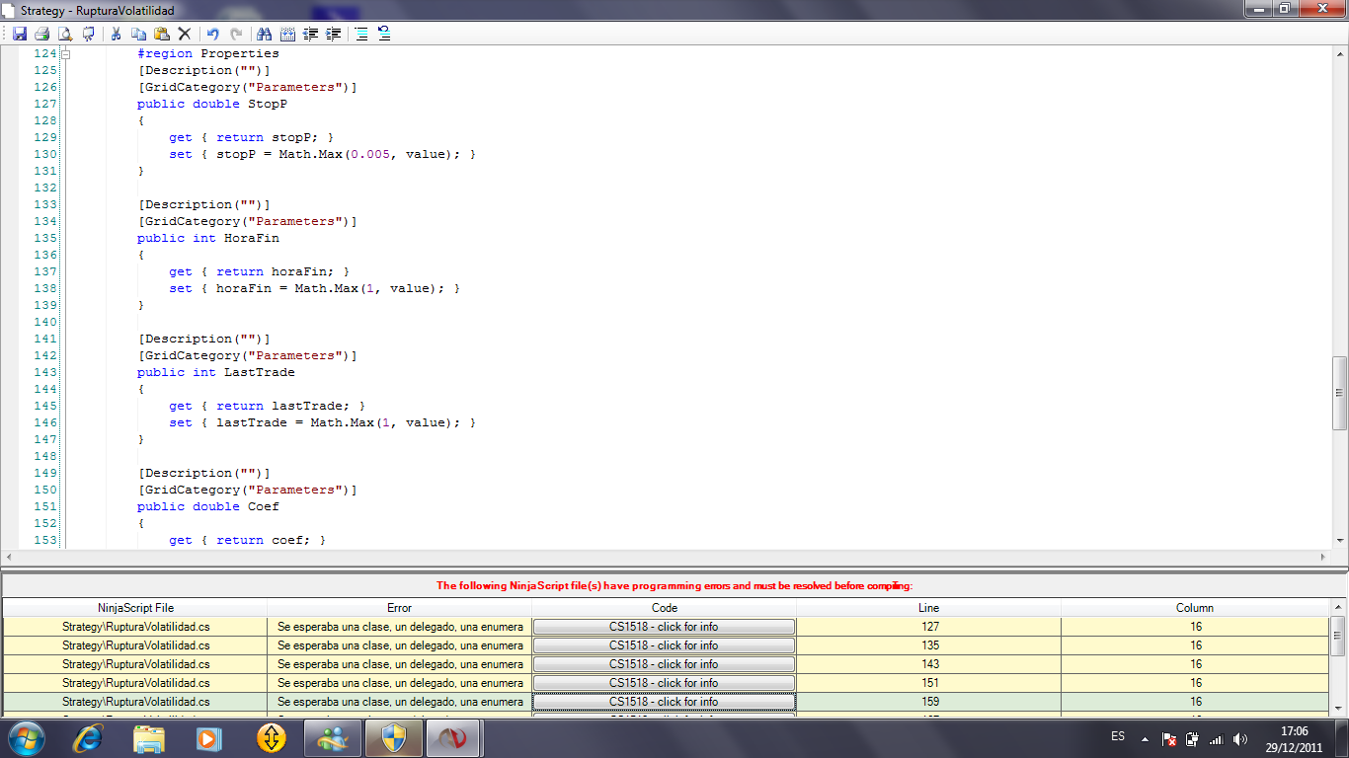The width and height of the screenshot is (1349, 758).
Task: Delete selection with the X toolbar icon
Action: coord(185,34)
